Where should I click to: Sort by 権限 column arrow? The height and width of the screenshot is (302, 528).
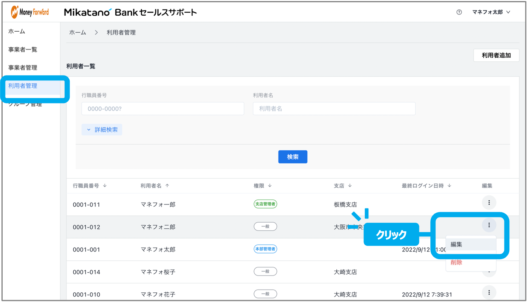pyautogui.click(x=270, y=186)
